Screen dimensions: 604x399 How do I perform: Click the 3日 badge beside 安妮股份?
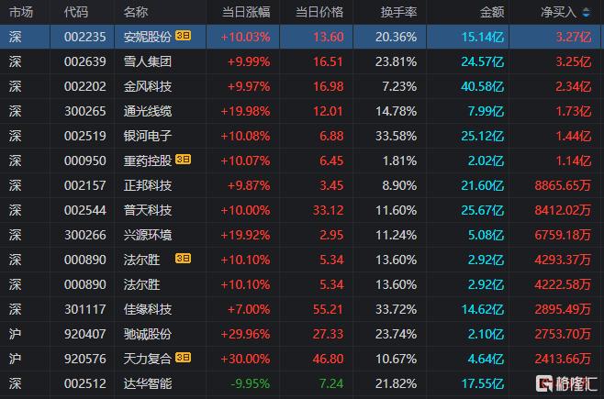coord(184,38)
